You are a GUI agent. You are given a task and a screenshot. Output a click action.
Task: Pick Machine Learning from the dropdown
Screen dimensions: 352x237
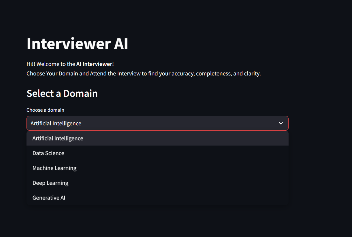click(157, 168)
